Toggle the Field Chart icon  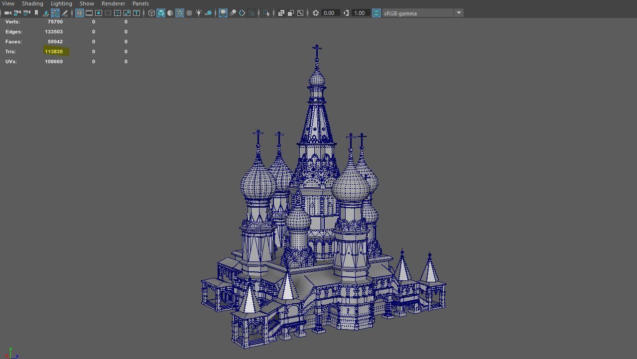click(118, 13)
